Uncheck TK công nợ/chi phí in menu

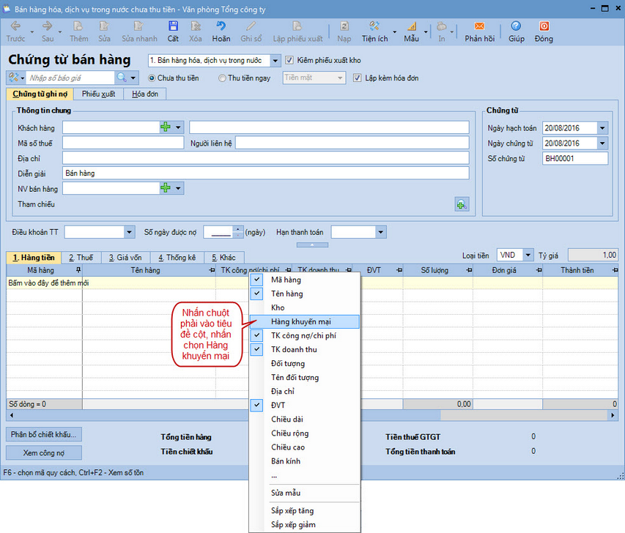tap(257, 335)
